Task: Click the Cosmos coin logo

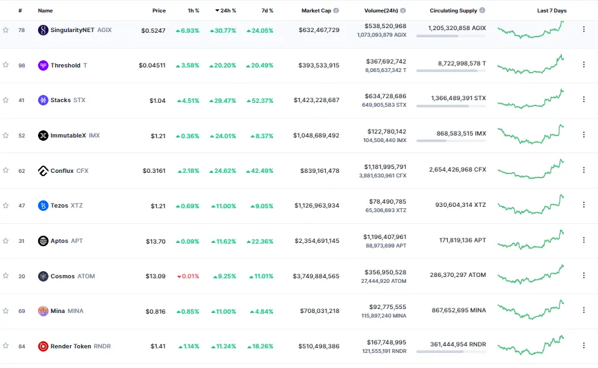Action: point(43,276)
